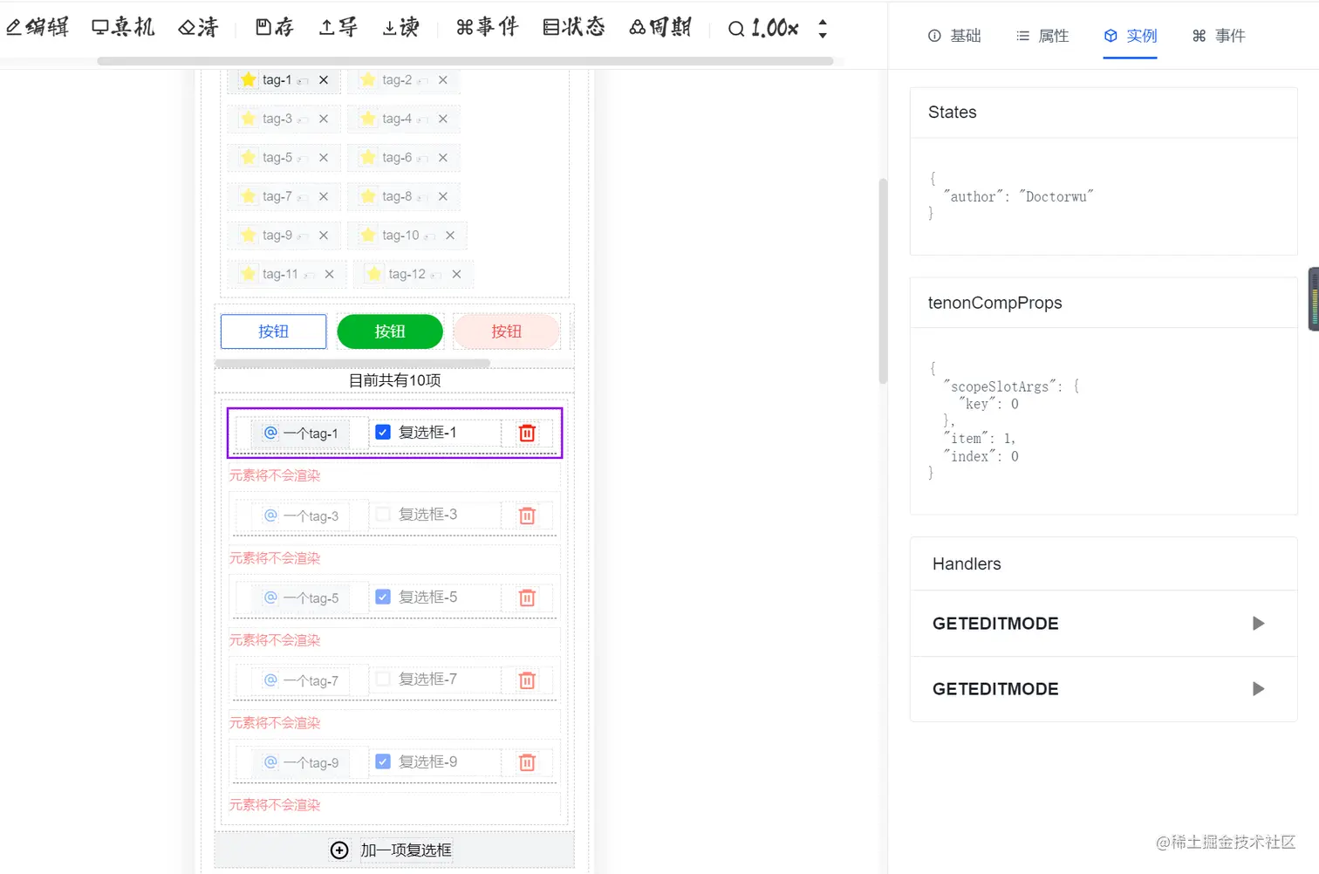
Task: Uncheck the 复选框-9 checkbox
Action: click(x=383, y=761)
